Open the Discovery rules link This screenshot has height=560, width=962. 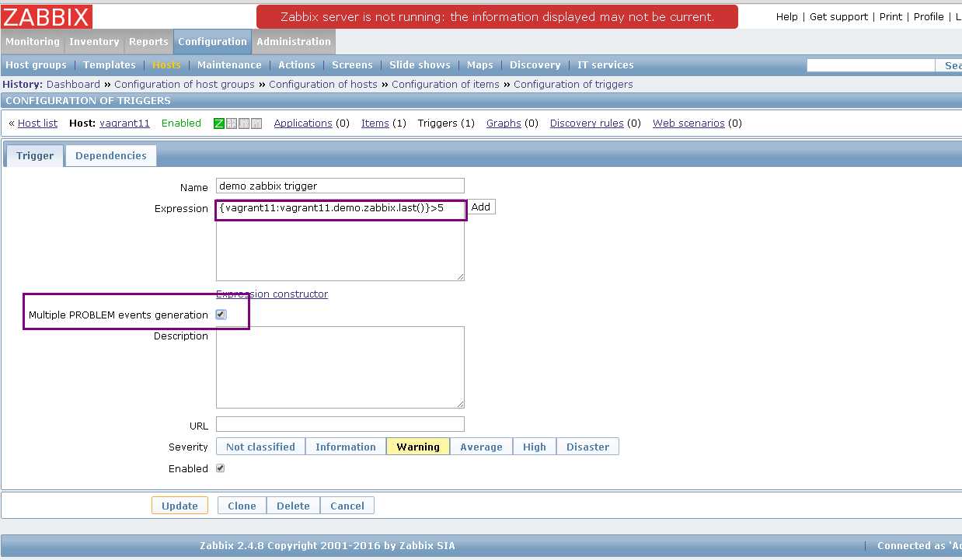pyautogui.click(x=587, y=123)
